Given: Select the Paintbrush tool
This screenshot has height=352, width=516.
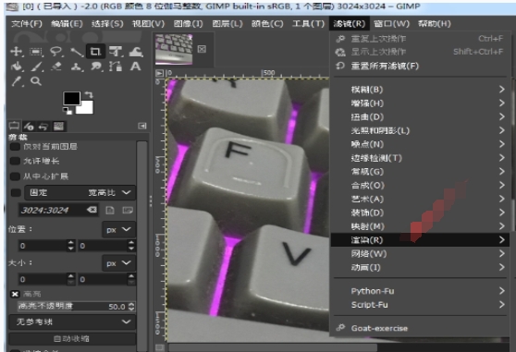Looking at the screenshot, I should (36, 67).
